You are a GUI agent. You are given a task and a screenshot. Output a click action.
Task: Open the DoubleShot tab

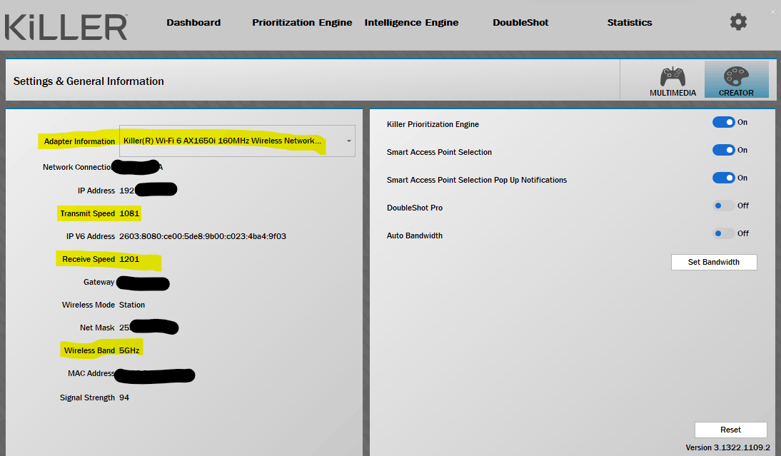[520, 22]
